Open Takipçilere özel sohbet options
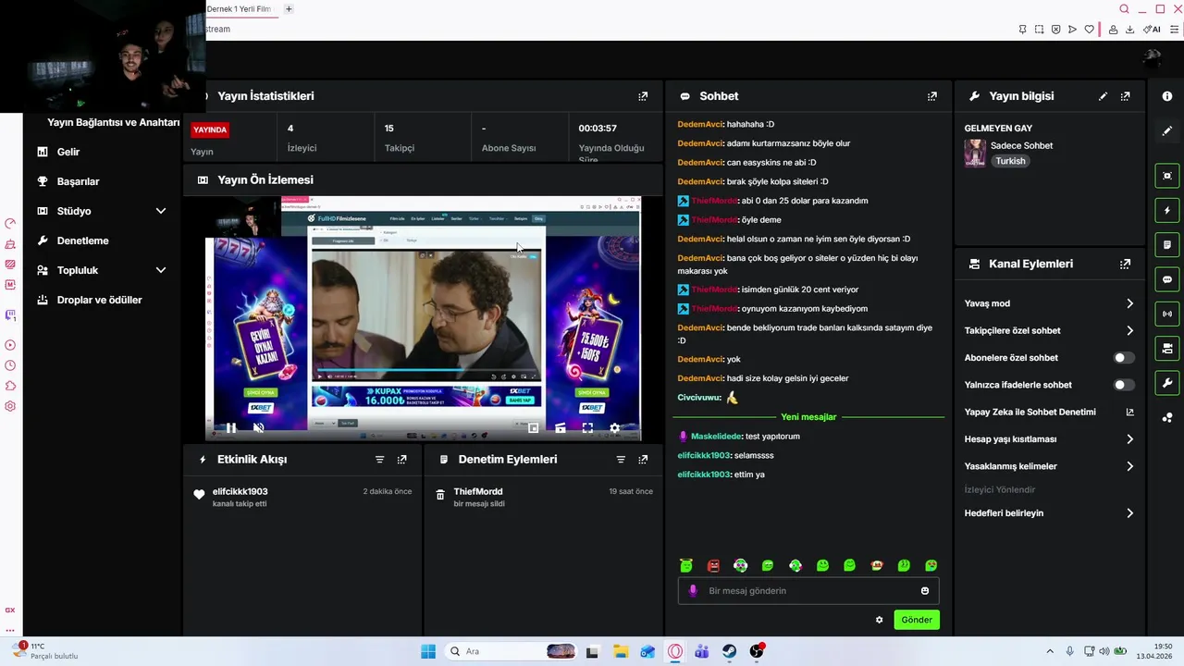The height and width of the screenshot is (666, 1184). click(1049, 330)
